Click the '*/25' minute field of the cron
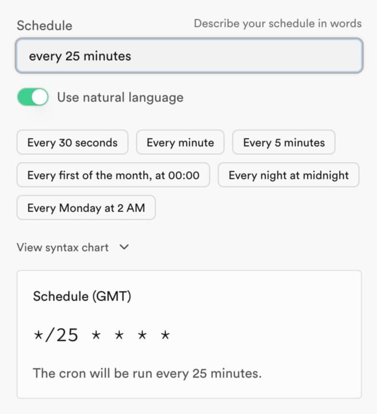This screenshot has width=377, height=414. (56, 335)
